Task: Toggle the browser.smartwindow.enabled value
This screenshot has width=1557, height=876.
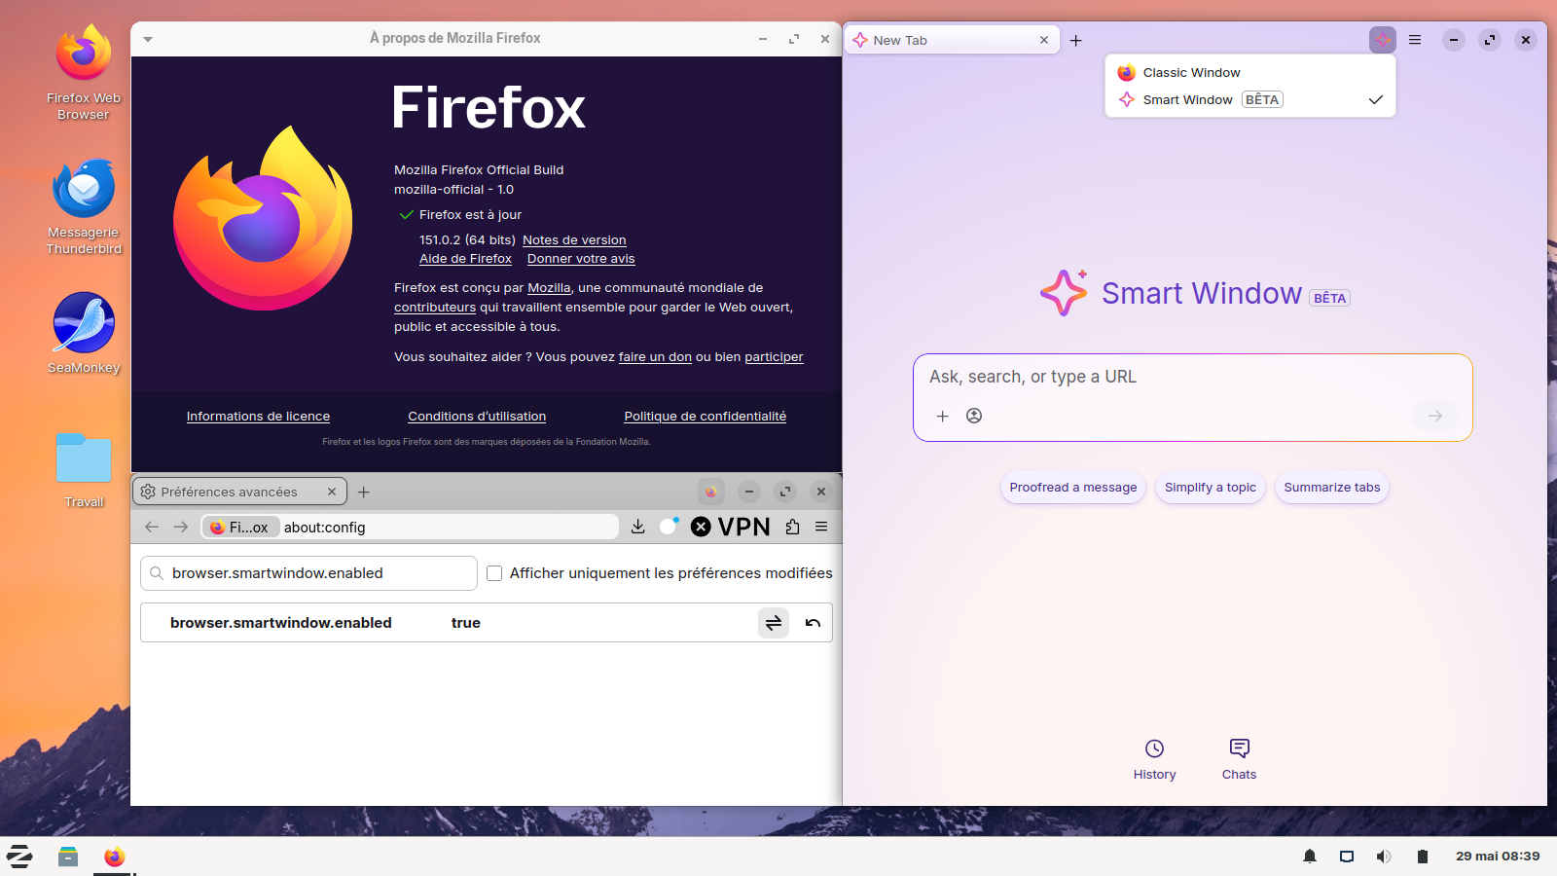Action: tap(774, 623)
